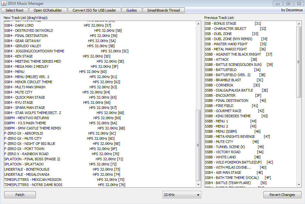Click down arrow of New Track List scrollbar
The height and width of the screenshot is (204, 305).
[x=198, y=185]
